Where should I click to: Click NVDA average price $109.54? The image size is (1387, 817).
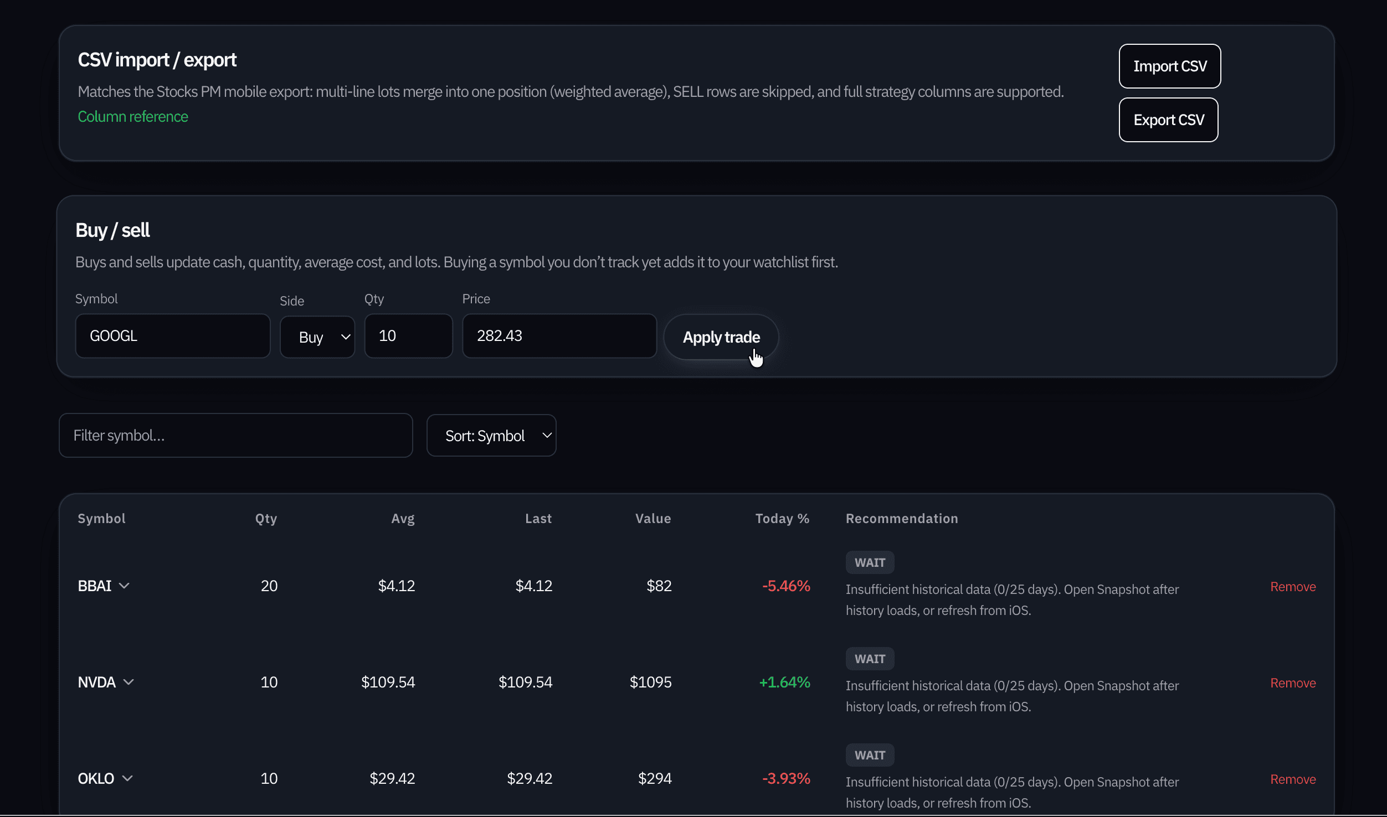(388, 682)
